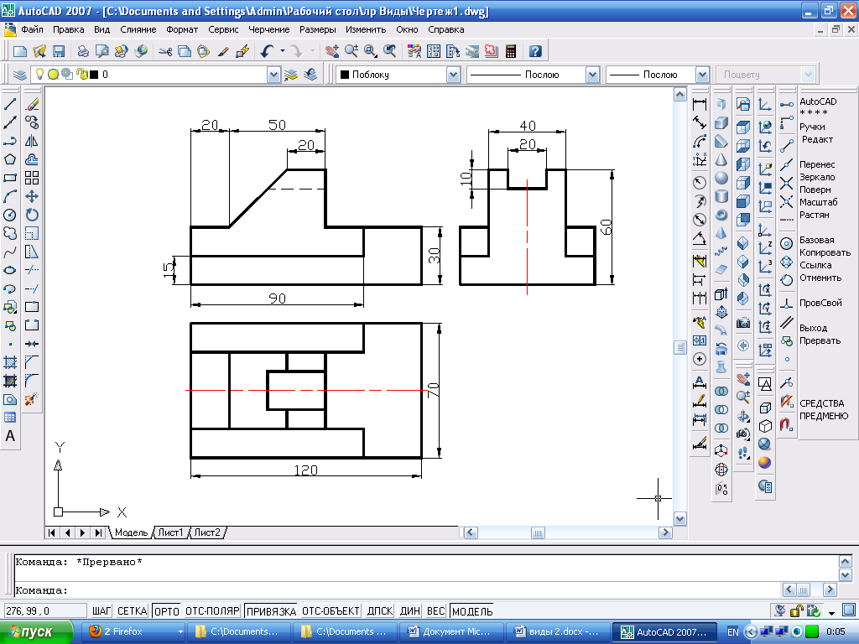This screenshot has width=859, height=644.
Task: Pick the Erase modify tool
Action: tap(32, 105)
